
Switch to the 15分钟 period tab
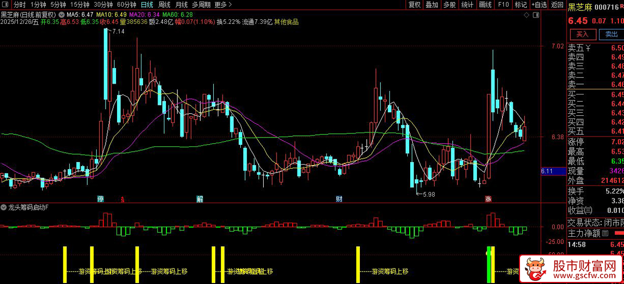tap(80, 5)
